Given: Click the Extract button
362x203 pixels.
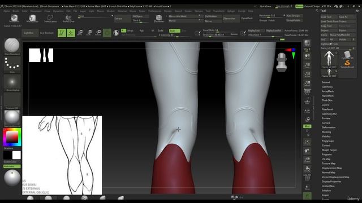Looking at the screenshot, I should tap(123, 19).
